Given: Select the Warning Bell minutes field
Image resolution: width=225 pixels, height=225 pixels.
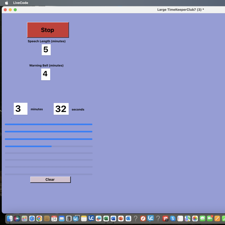Looking at the screenshot, I should coord(46,74).
